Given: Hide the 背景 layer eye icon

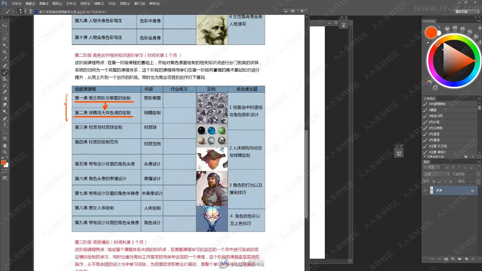Looking at the screenshot, I should tap(425, 190).
